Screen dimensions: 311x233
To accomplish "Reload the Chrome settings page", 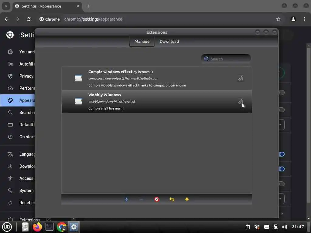I will [x=29, y=19].
